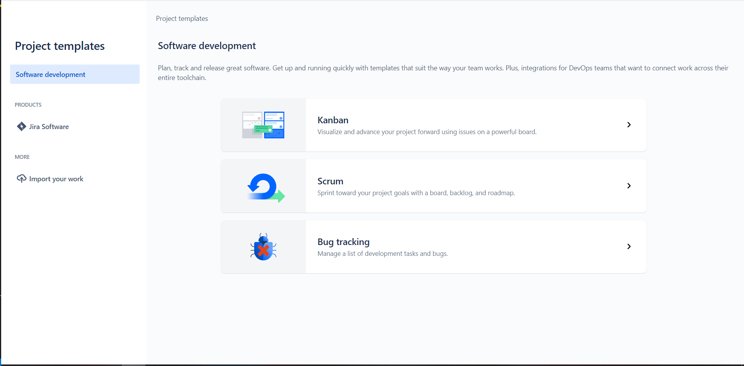Viewport: 744px width, 366px height.
Task: Click the cloud upload import icon
Action: coord(22,179)
